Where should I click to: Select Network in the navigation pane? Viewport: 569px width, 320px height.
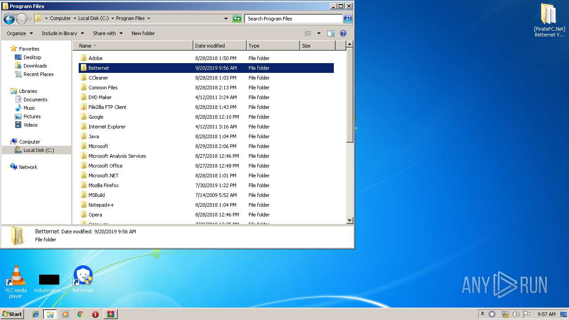28,167
